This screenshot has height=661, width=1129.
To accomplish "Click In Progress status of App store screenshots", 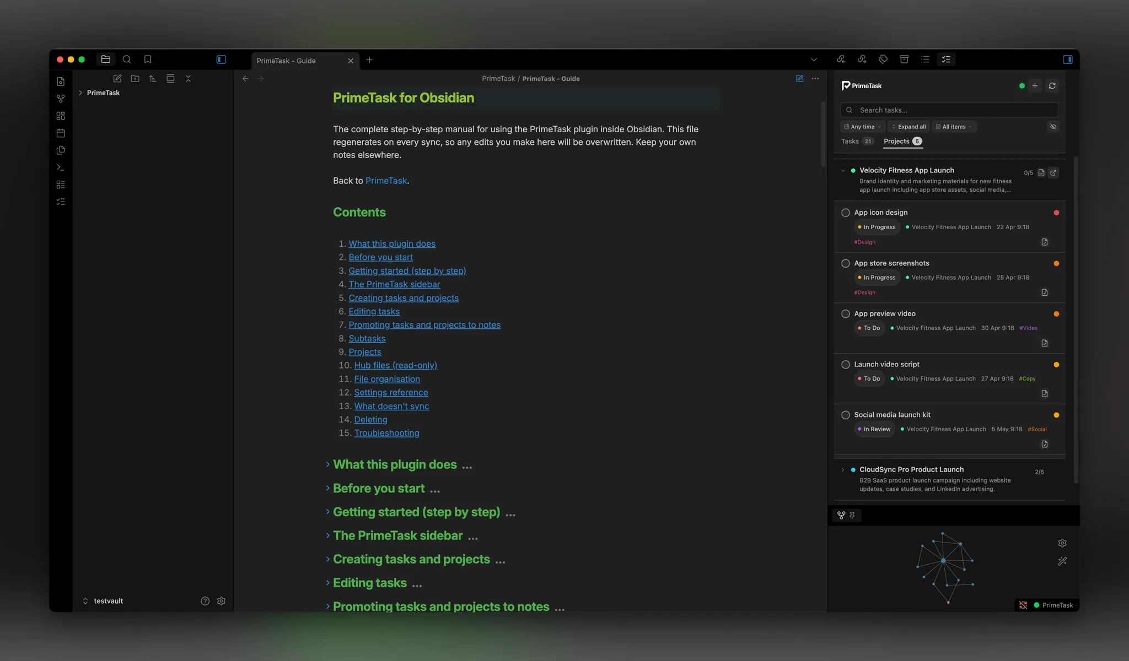I will tap(877, 278).
